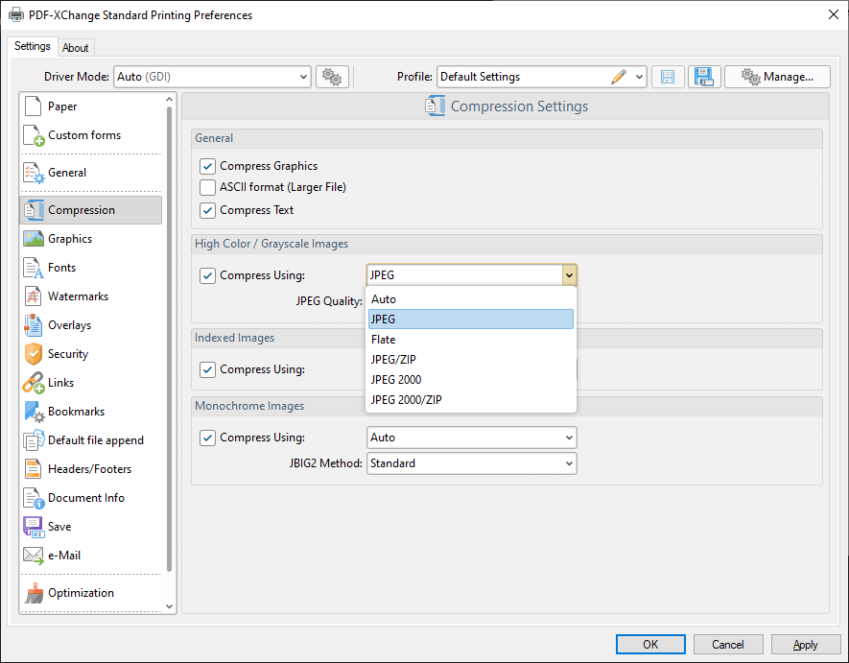Open the JBIG2 Method Standard dropdown
Screen dimensions: 849x663
[472, 463]
